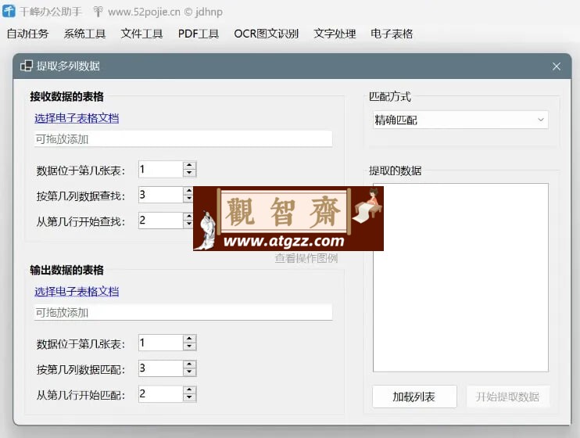
Task: Open the 自动任务 menu
Action: pos(27,34)
